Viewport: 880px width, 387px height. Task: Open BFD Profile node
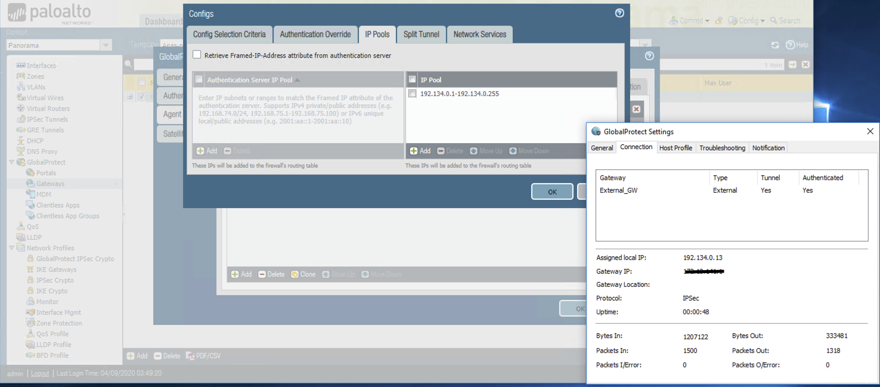(52, 355)
